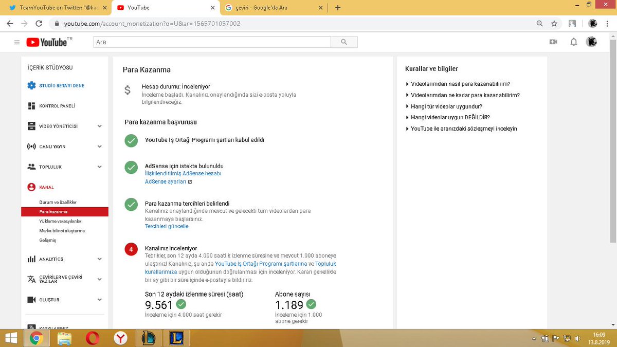Open Gelişmiş in sidebar

pyautogui.click(x=48, y=240)
